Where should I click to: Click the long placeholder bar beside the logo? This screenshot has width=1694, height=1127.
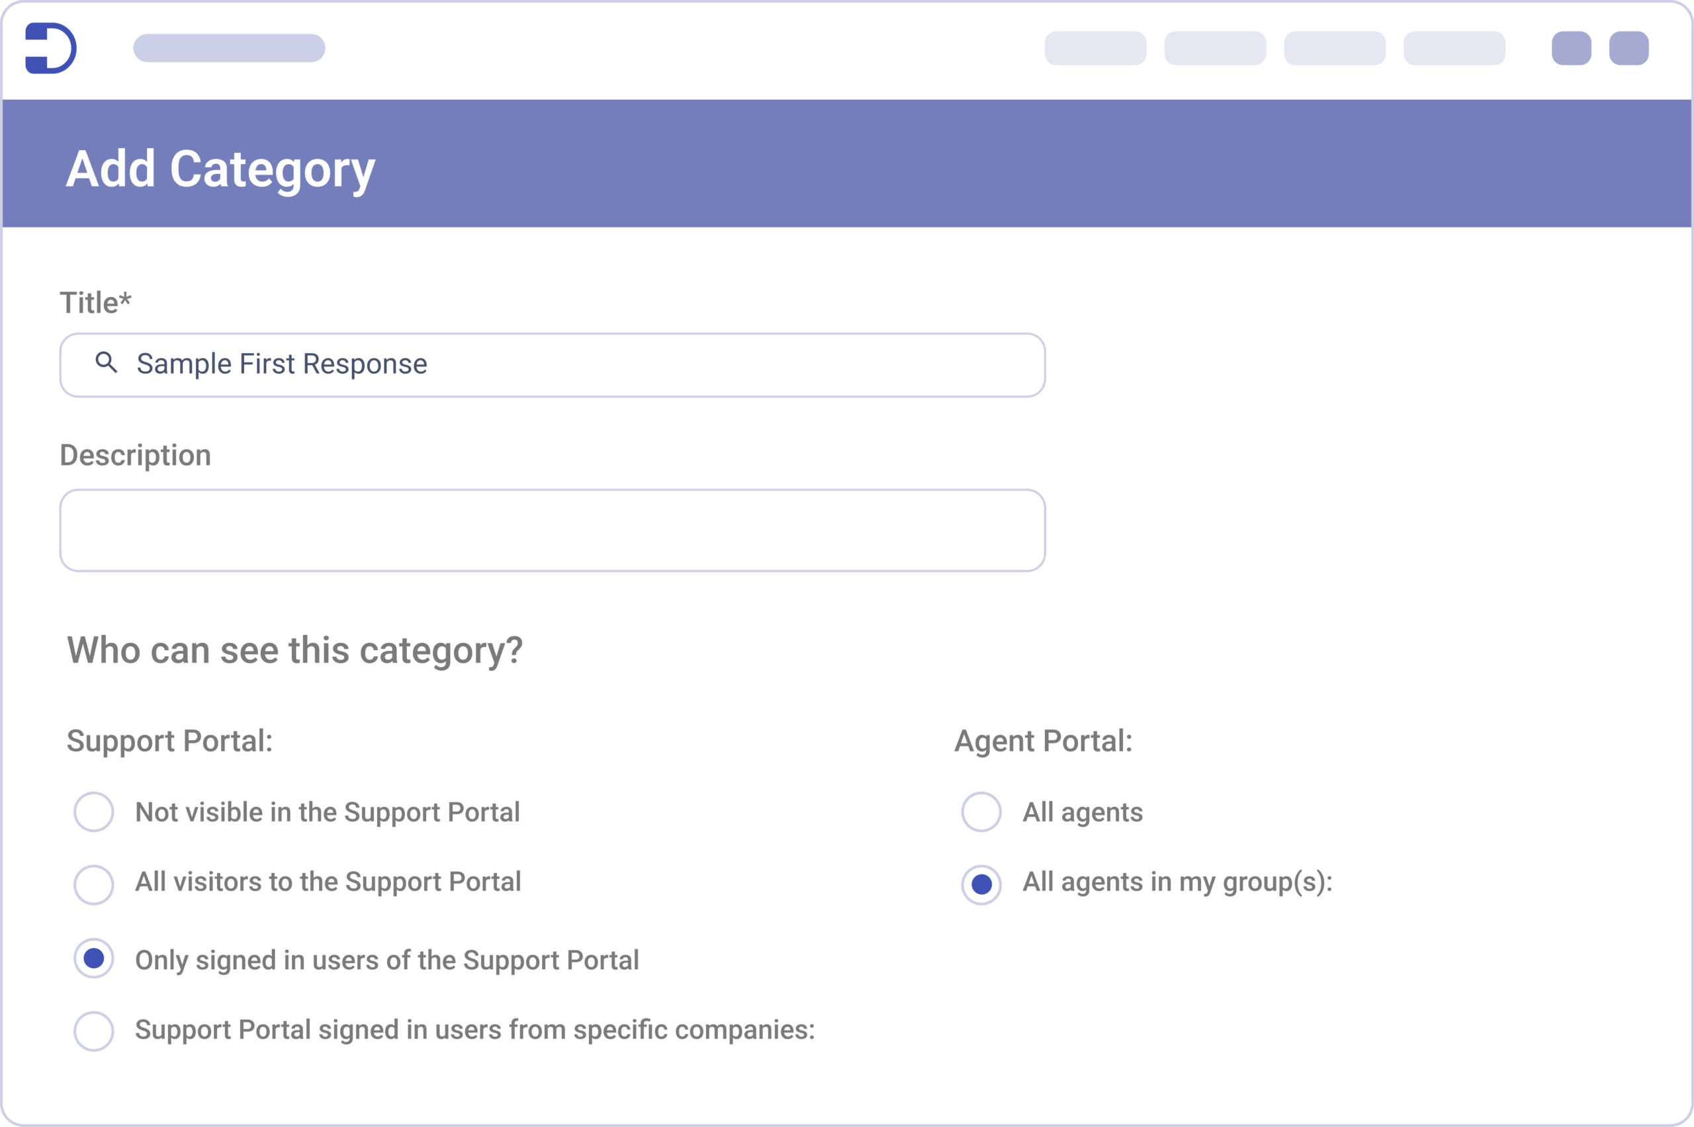tap(230, 48)
